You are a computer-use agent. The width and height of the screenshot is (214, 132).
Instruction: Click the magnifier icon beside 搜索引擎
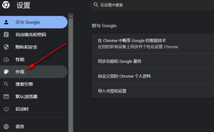click(6, 84)
